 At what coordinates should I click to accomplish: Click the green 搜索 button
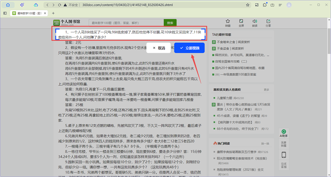[170, 23]
